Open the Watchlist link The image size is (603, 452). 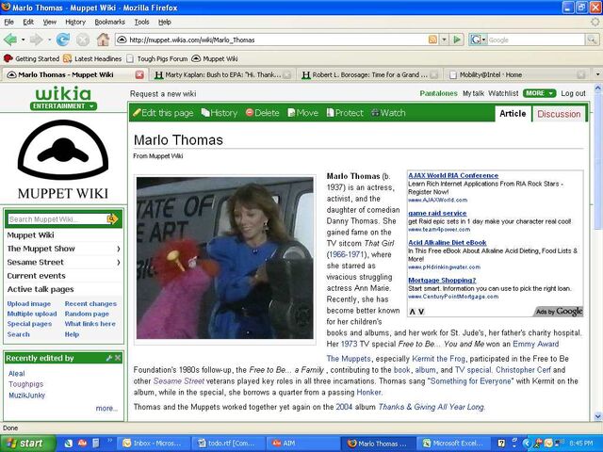point(503,93)
